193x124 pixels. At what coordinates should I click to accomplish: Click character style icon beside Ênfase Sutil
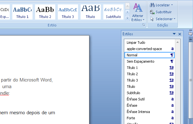pyautogui.click(x=172, y=99)
